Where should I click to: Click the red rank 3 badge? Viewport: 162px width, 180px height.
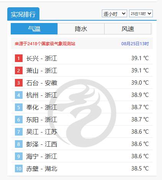tap(19, 83)
